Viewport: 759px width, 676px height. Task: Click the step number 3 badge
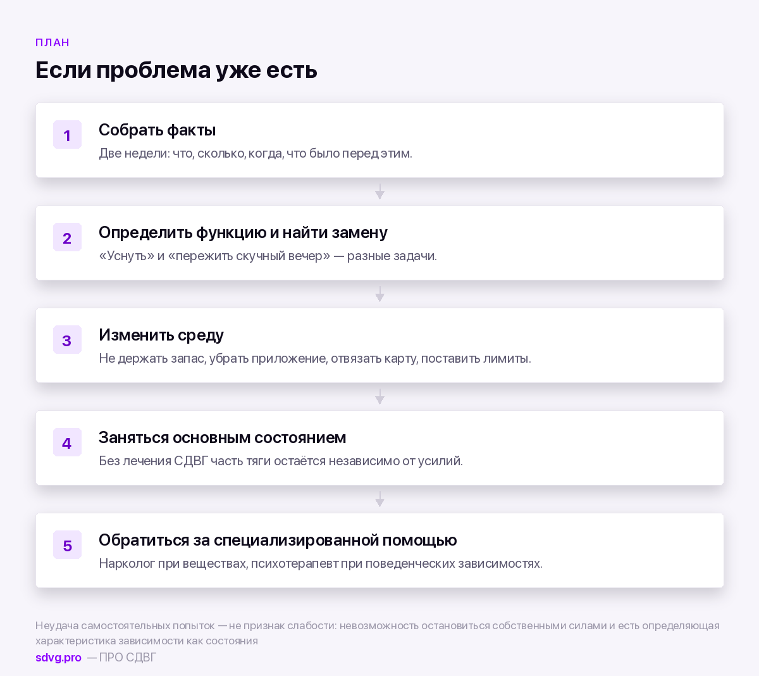pos(67,340)
